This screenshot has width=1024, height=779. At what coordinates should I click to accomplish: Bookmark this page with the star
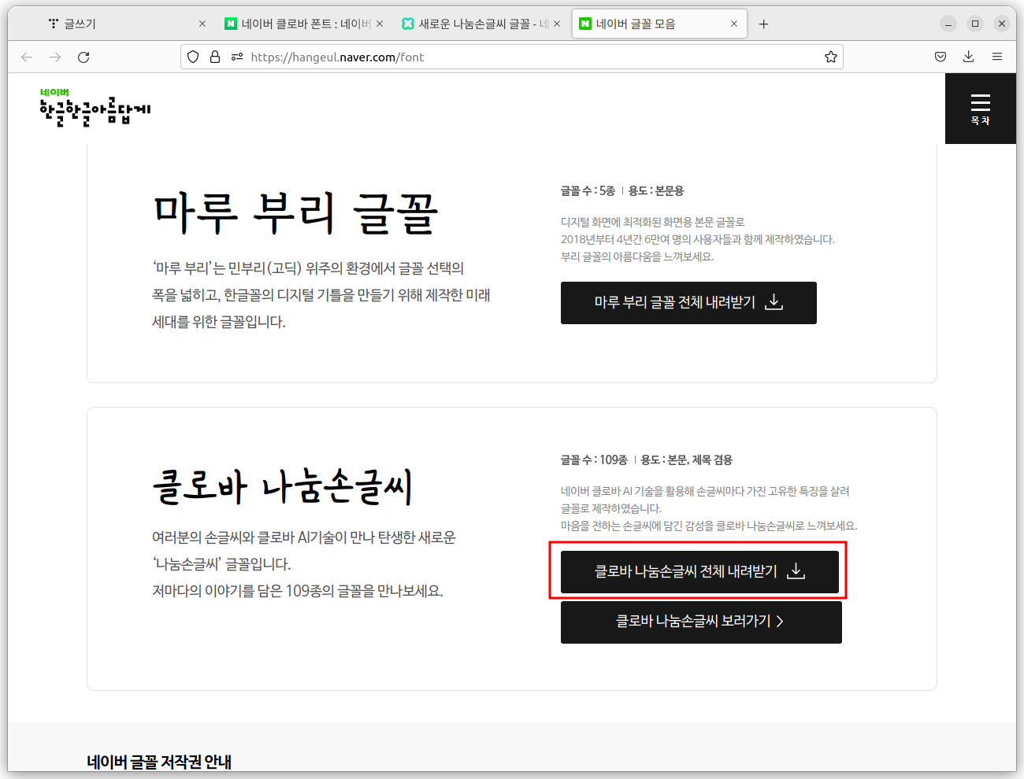click(x=830, y=57)
